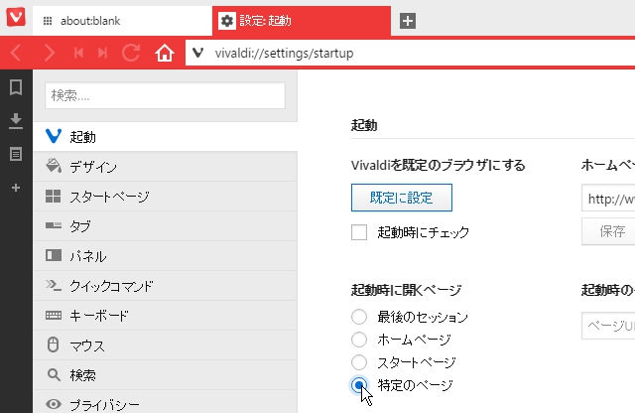The height and width of the screenshot is (413, 635).
Task: Click the gear icon on settings tab
Action: click(227, 21)
